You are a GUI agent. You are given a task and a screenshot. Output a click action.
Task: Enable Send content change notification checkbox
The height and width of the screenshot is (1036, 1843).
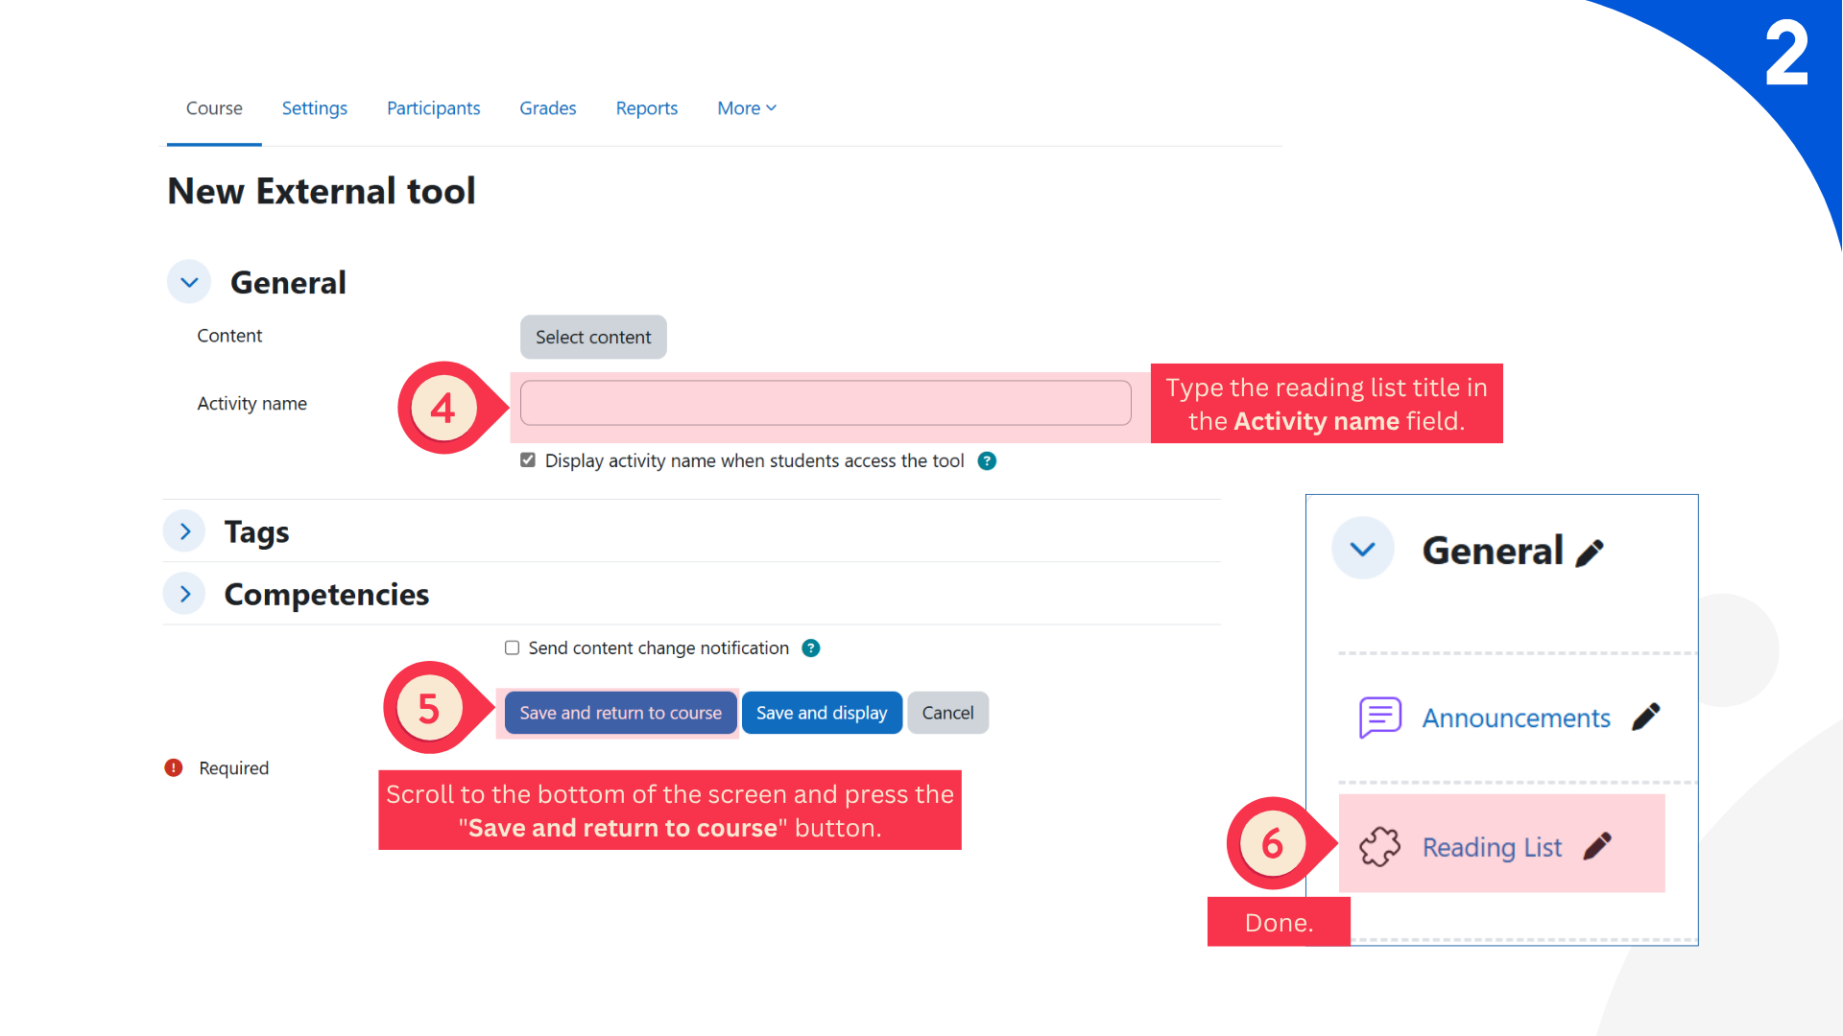click(x=513, y=648)
